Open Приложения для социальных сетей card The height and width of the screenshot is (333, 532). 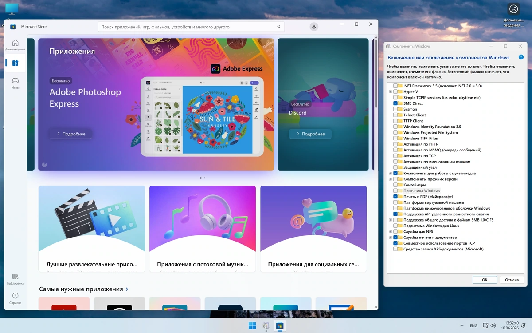pyautogui.click(x=313, y=229)
